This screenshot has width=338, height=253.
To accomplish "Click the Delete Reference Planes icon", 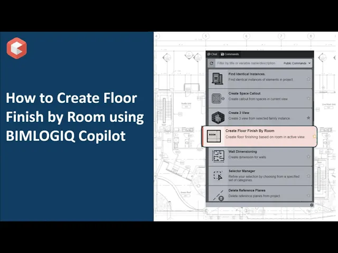I will tap(218, 196).
